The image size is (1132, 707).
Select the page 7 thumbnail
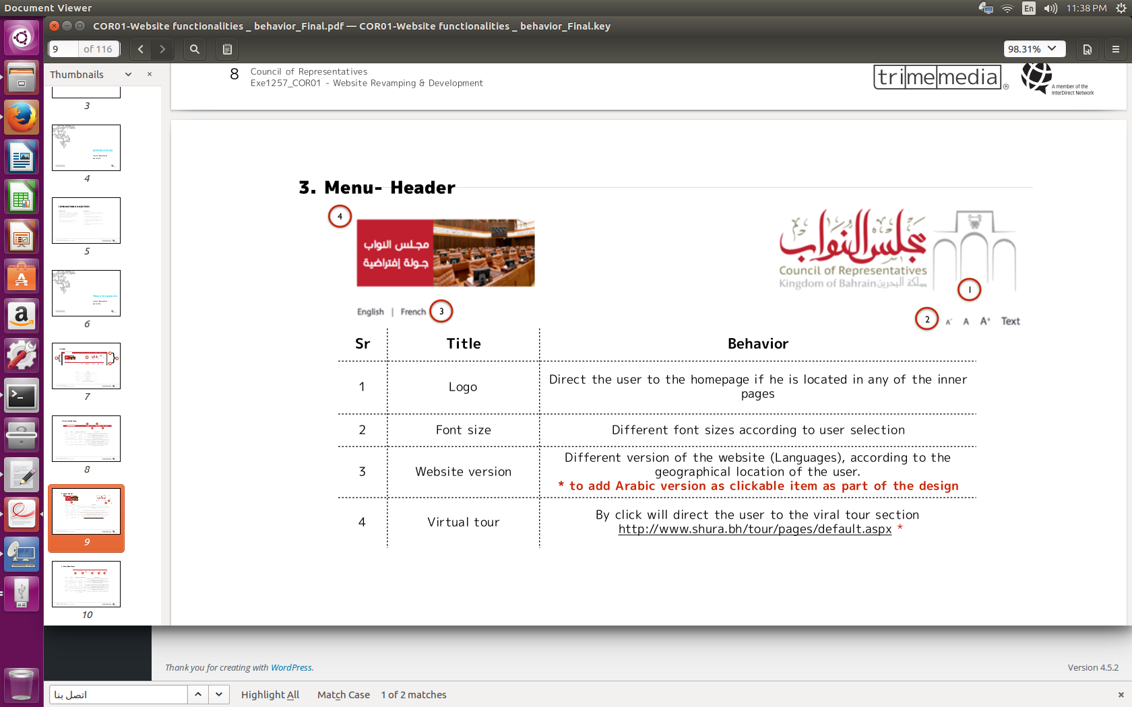86,366
